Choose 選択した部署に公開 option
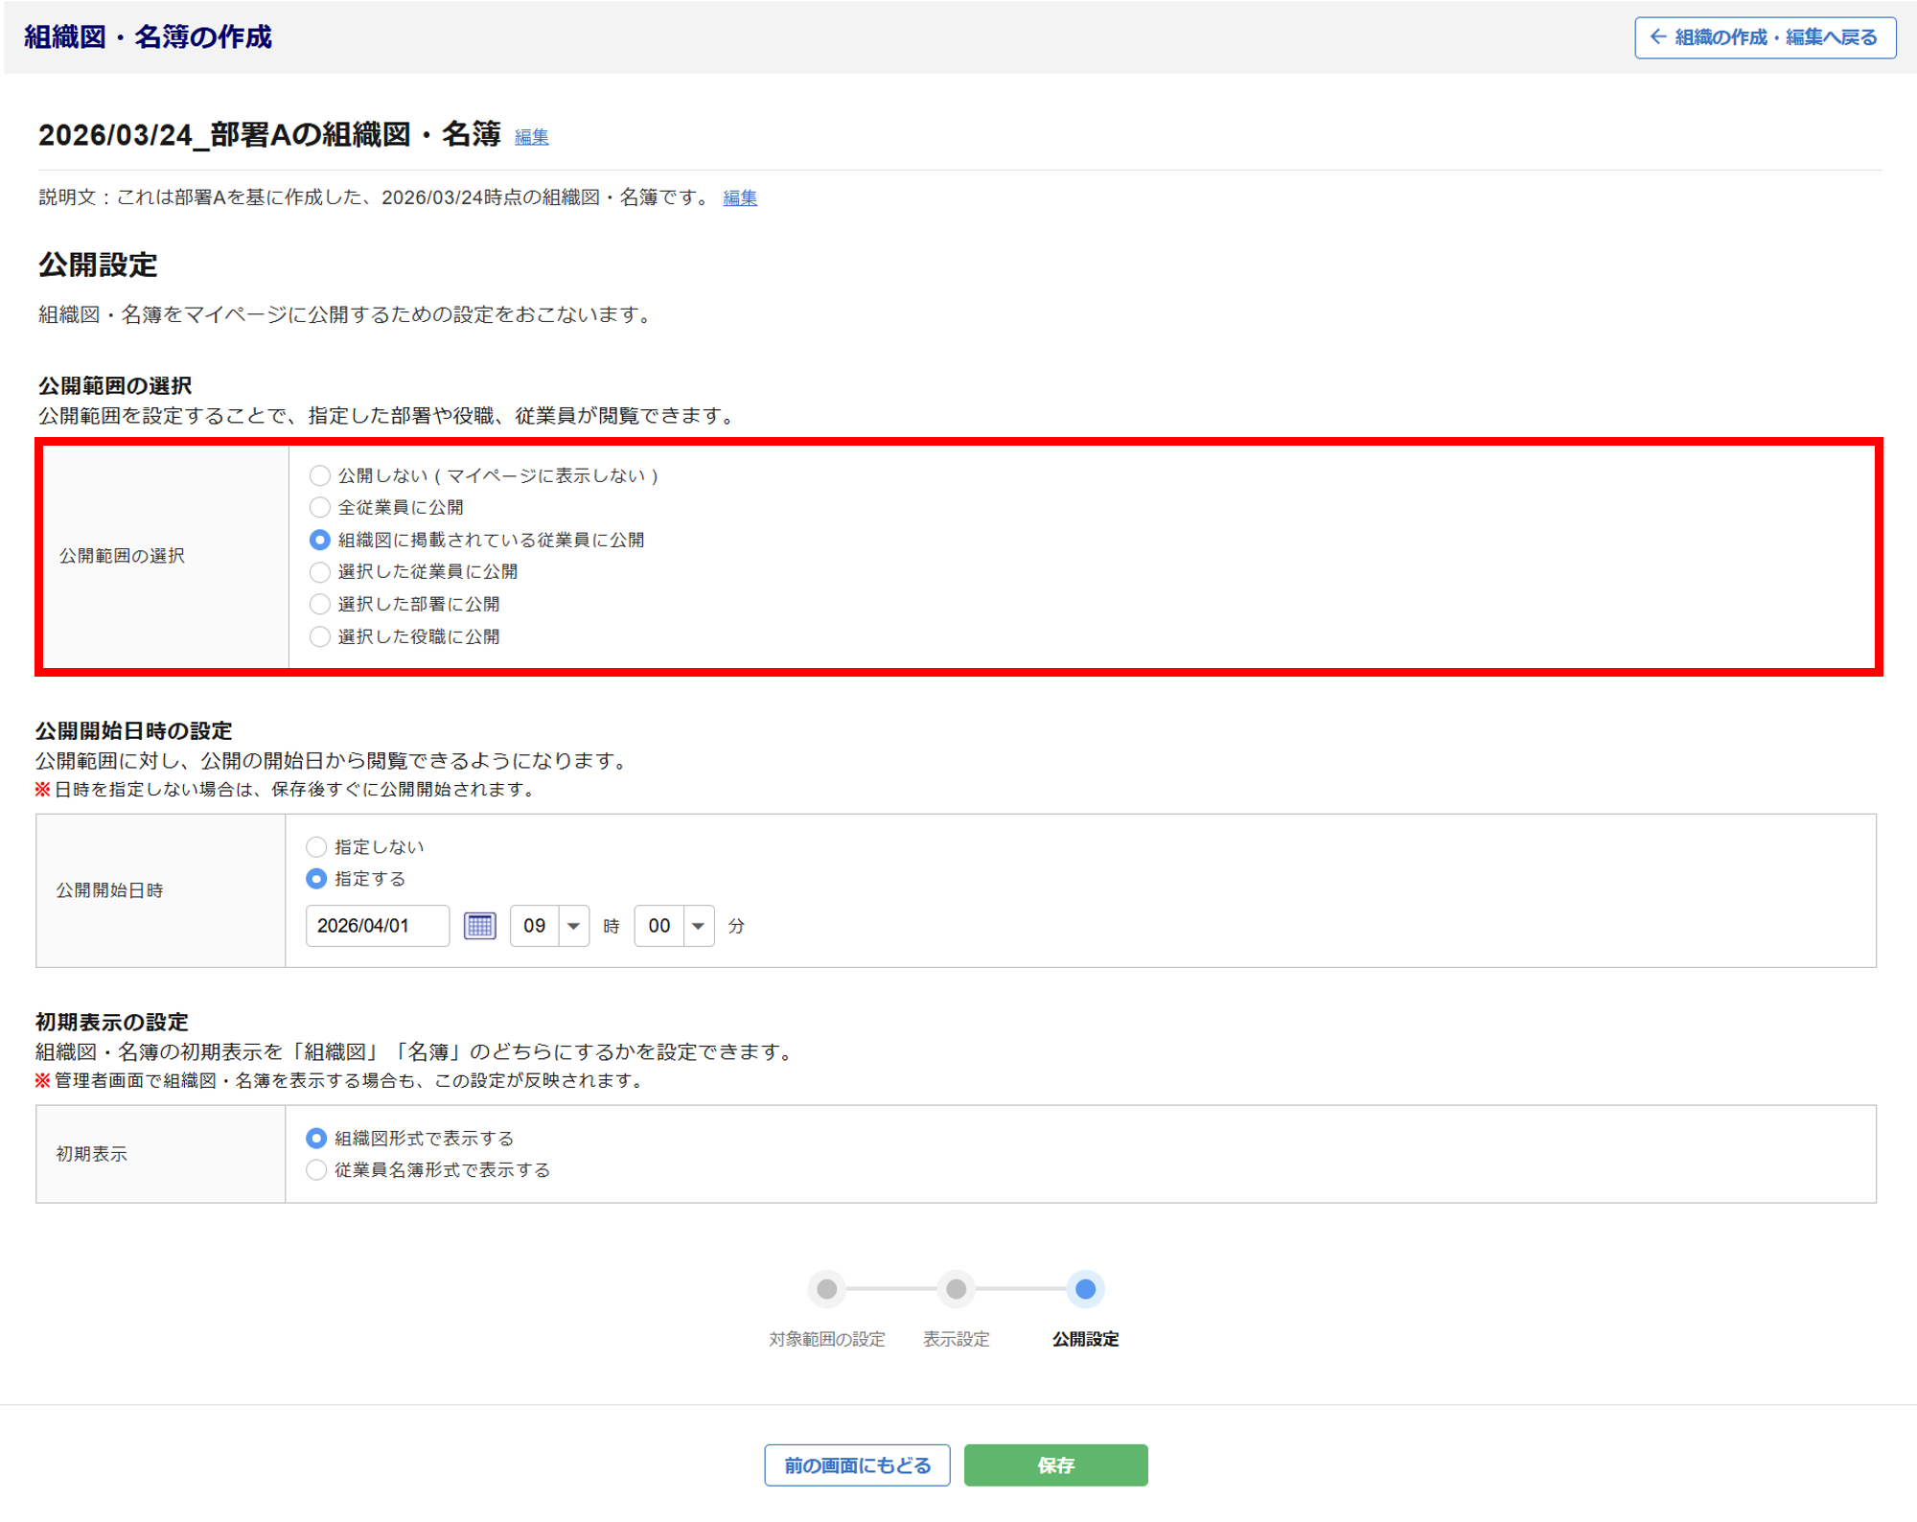The image size is (1917, 1522). click(320, 604)
